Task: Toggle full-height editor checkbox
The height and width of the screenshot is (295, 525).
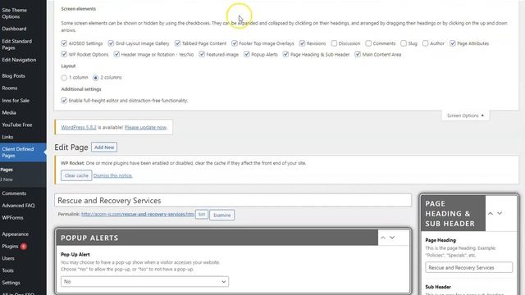Action: click(x=64, y=100)
